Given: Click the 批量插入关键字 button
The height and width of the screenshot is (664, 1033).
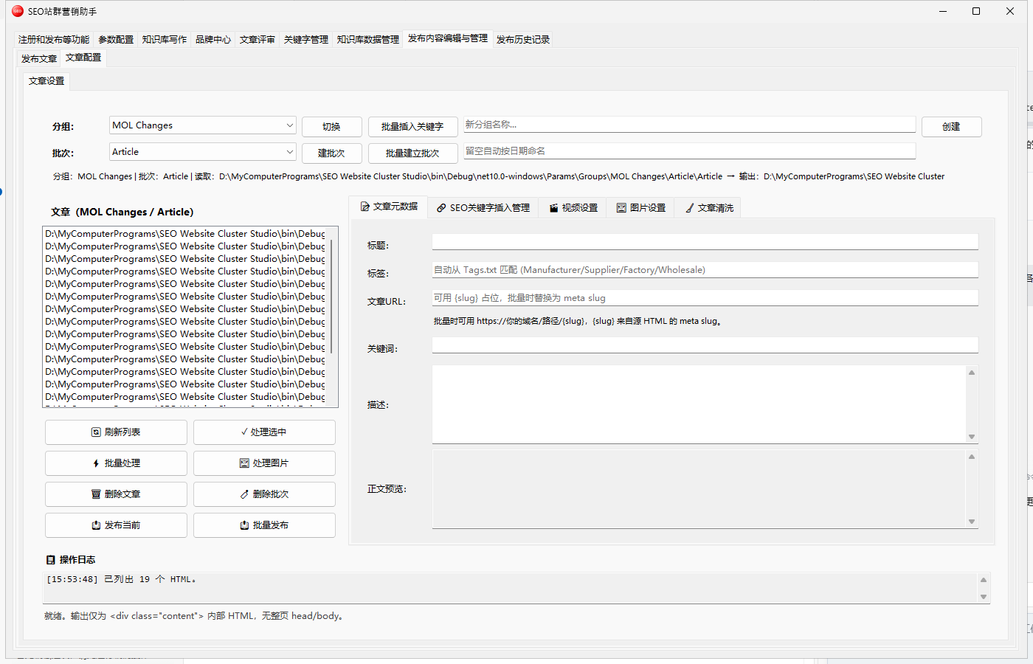Looking at the screenshot, I should click(412, 127).
